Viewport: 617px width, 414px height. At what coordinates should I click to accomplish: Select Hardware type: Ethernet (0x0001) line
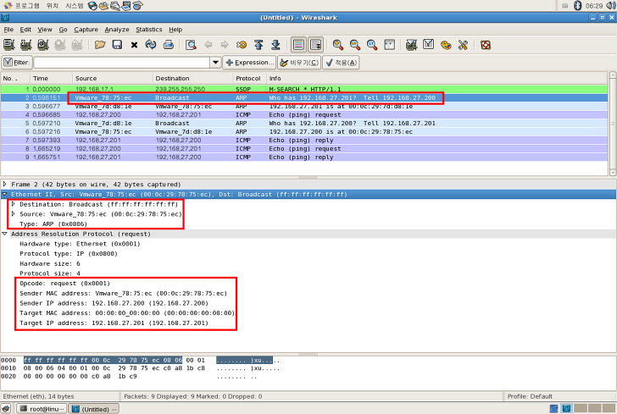80,244
